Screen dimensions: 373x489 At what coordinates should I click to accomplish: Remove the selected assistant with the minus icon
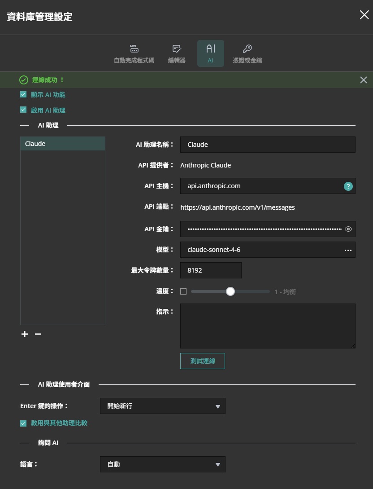click(x=38, y=334)
